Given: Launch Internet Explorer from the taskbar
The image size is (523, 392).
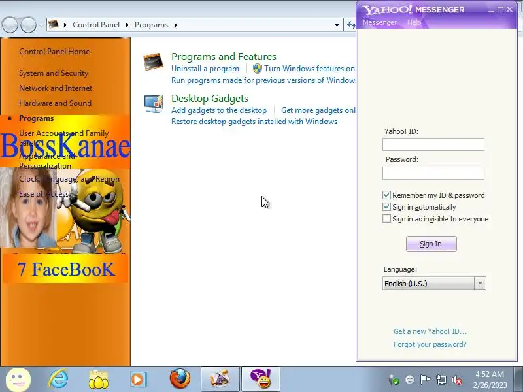Looking at the screenshot, I should 58,379.
